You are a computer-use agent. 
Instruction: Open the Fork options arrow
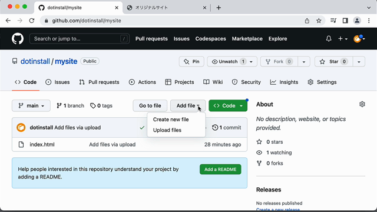click(304, 61)
